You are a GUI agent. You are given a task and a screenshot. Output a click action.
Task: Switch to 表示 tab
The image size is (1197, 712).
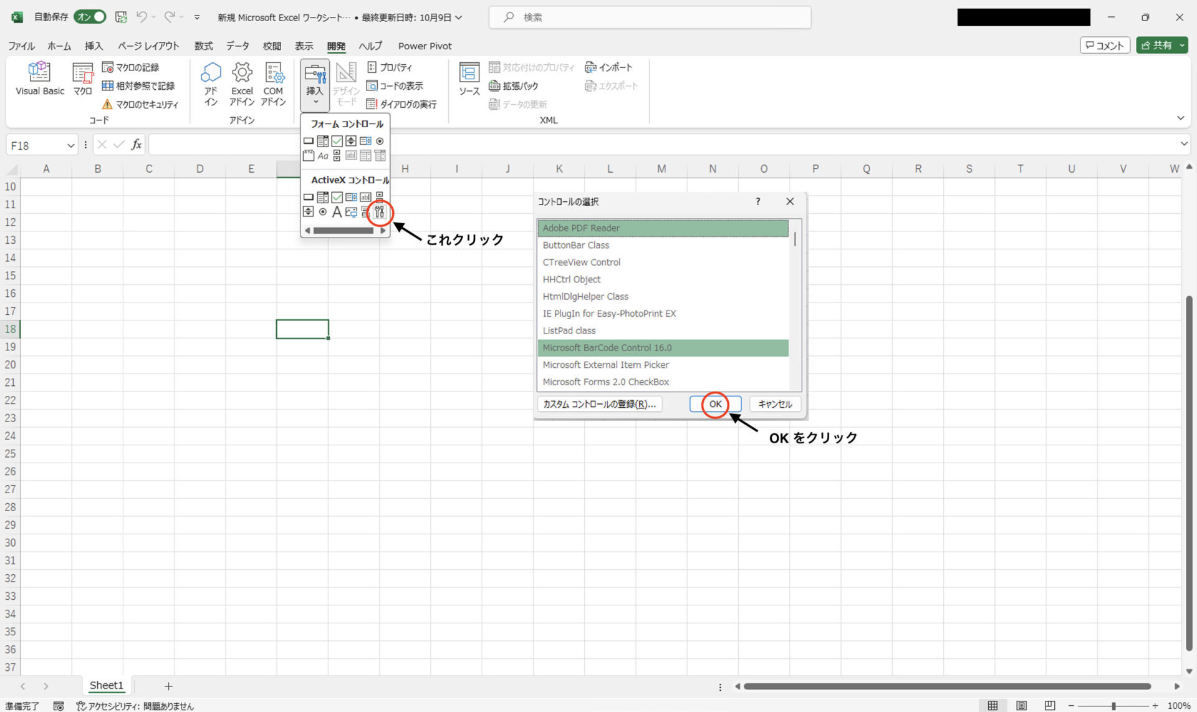pyautogui.click(x=304, y=46)
